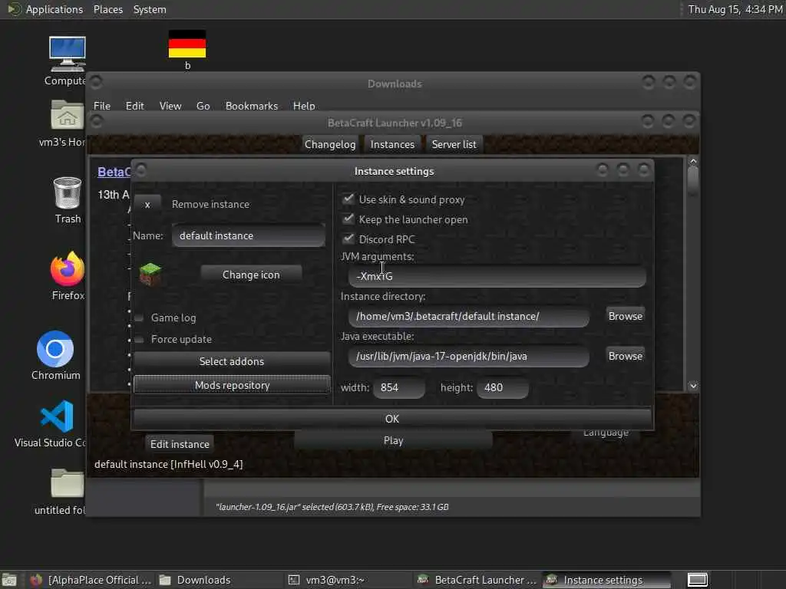
Task: Click the height field showing 480
Action: [502, 387]
